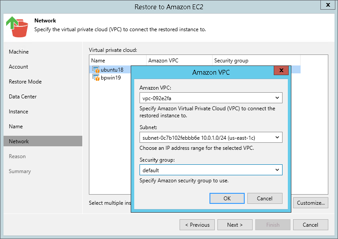The height and width of the screenshot is (239, 338).
Task: Confirm the VPC settings with OK
Action: [x=227, y=198]
